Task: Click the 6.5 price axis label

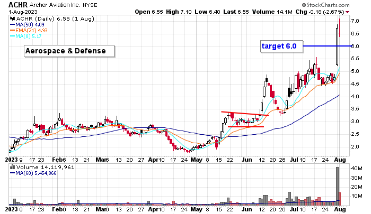Action: point(355,33)
